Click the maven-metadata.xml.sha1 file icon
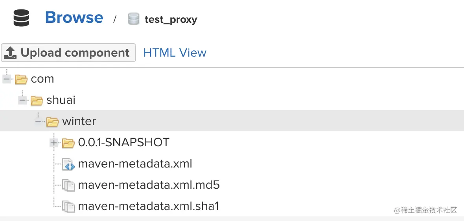464x221 pixels. (68, 206)
